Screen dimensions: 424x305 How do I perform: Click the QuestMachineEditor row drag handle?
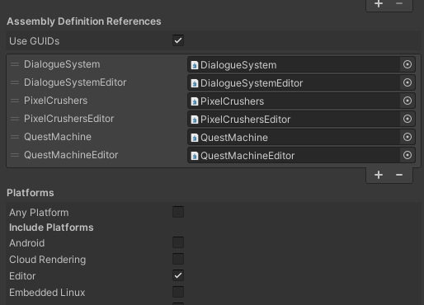point(15,155)
